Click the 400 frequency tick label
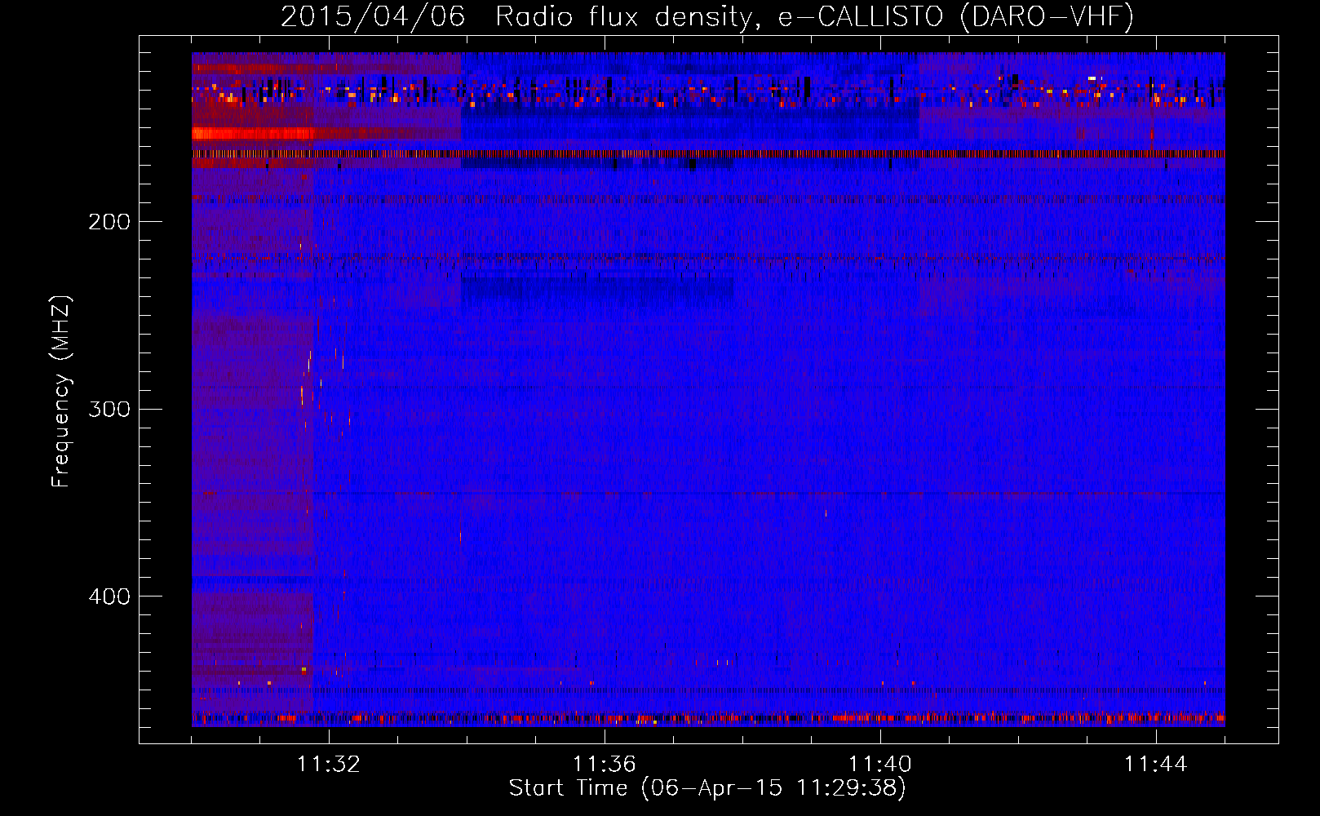 [109, 596]
